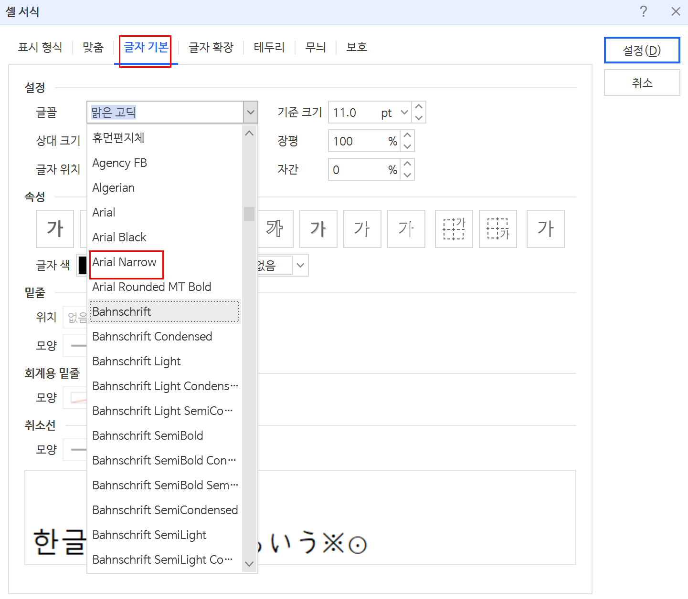Screen dimensions: 688x599
Task: Select the upper-position dashed character icon
Action: coord(454,229)
